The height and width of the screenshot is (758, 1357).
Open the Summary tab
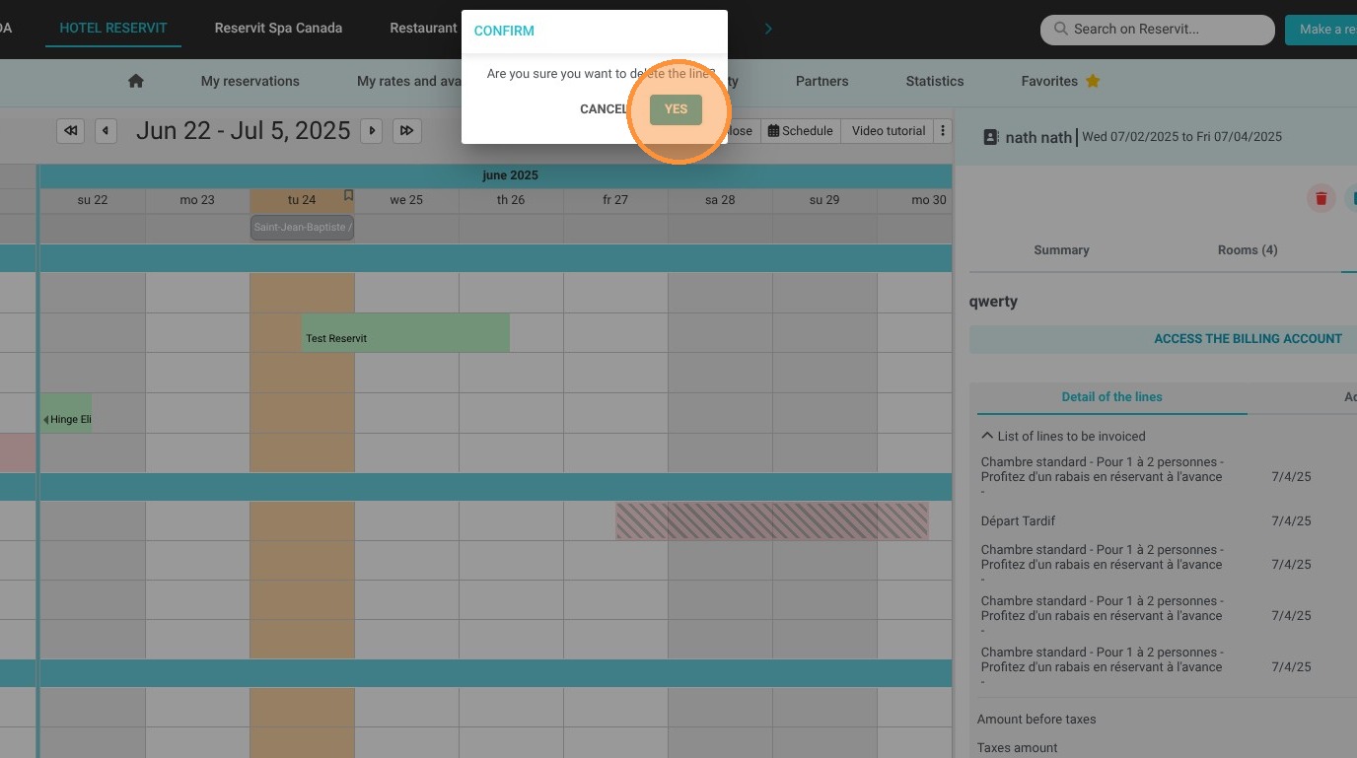[x=1061, y=250]
